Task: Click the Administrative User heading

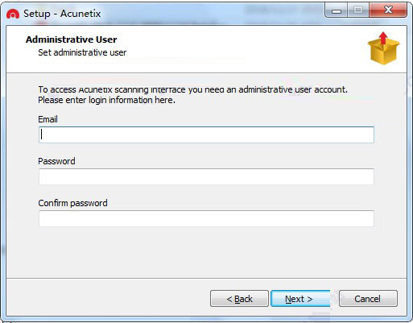Action: point(72,39)
